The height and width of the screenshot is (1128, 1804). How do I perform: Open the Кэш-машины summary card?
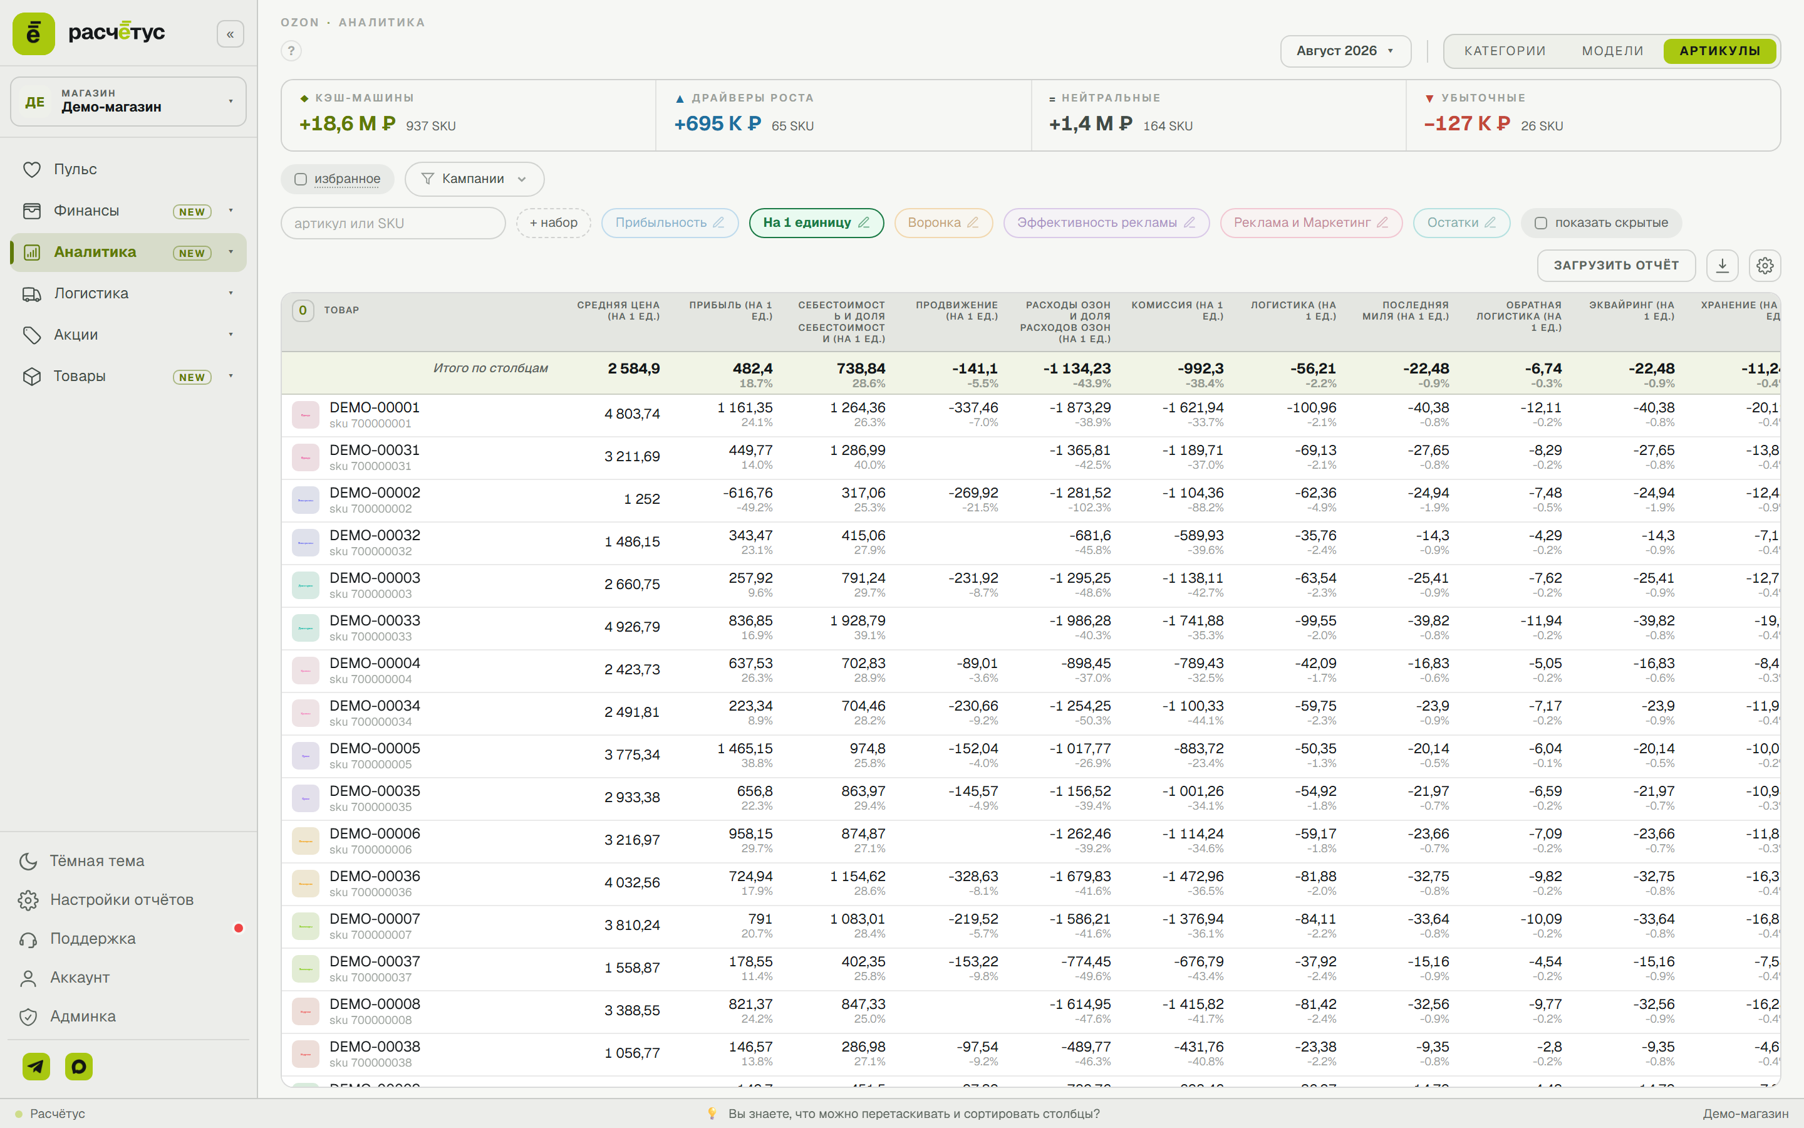click(469, 116)
